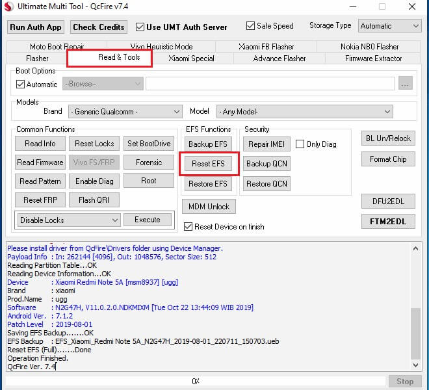Screen dimensions: 429x390
Task: Click the Patch Level 2019-08-01 line
Action: 50,324
